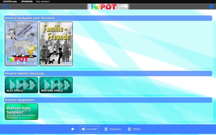
Task: Click 'Unsere Jackpots und Turniere' header
Action: [x=108, y=18]
